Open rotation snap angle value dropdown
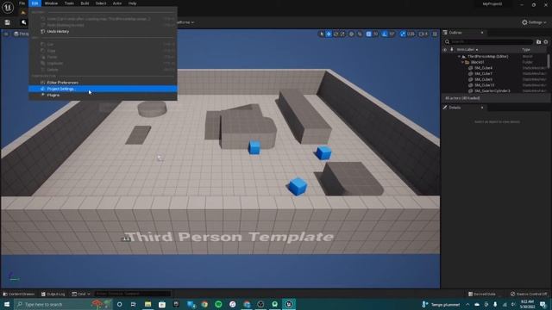 tap(392, 34)
